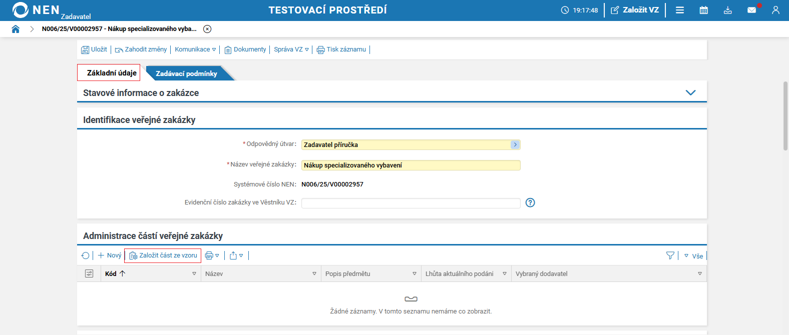This screenshot has width=789, height=335.
Task: Click the download icon in header
Action: 727,10
